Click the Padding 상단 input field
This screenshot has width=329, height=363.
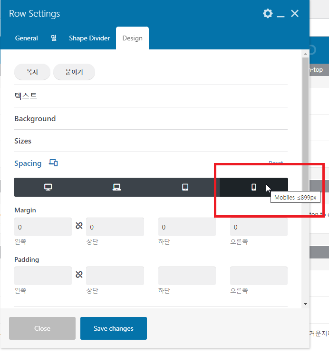pyautogui.click(x=115, y=276)
